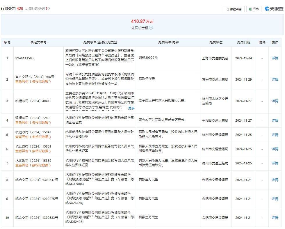
Task: Open 详情 for row 3 余杭区交通运输局
Action: [275, 101]
